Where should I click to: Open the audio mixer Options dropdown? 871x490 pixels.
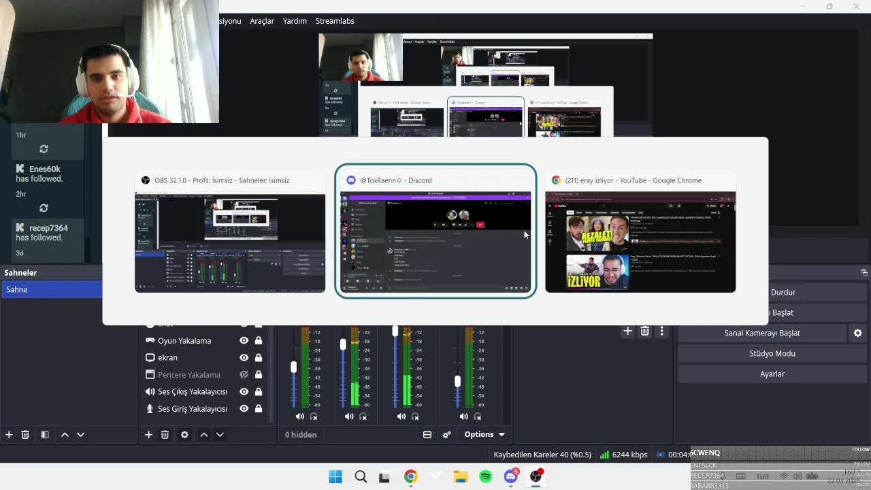point(484,434)
